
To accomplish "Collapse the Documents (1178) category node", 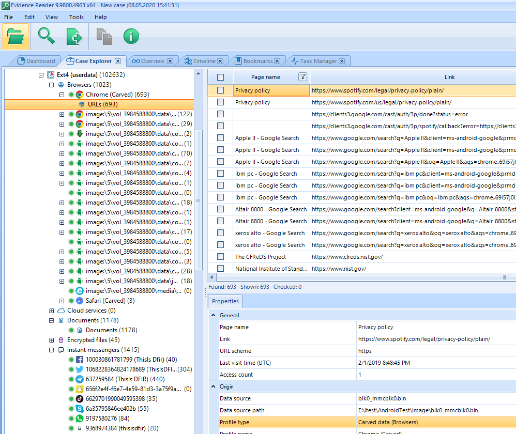I will click(x=51, y=320).
